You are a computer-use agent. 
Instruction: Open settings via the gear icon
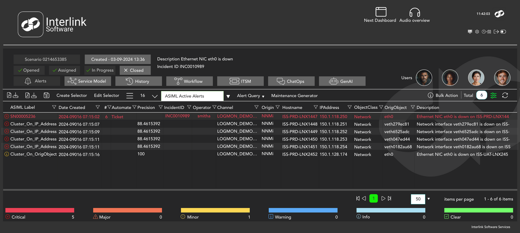[477, 32]
